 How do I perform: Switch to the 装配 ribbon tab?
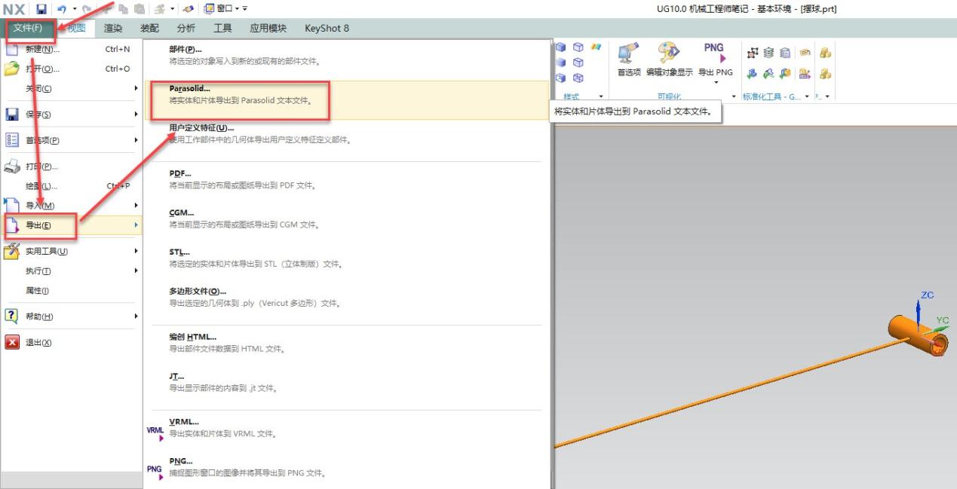tap(149, 28)
